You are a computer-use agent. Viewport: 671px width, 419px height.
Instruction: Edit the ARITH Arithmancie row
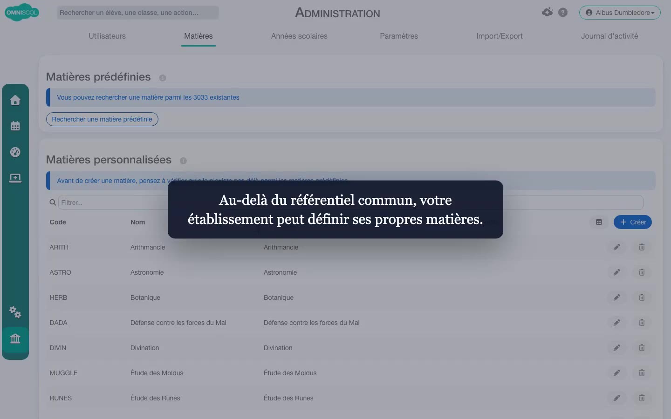pos(617,247)
